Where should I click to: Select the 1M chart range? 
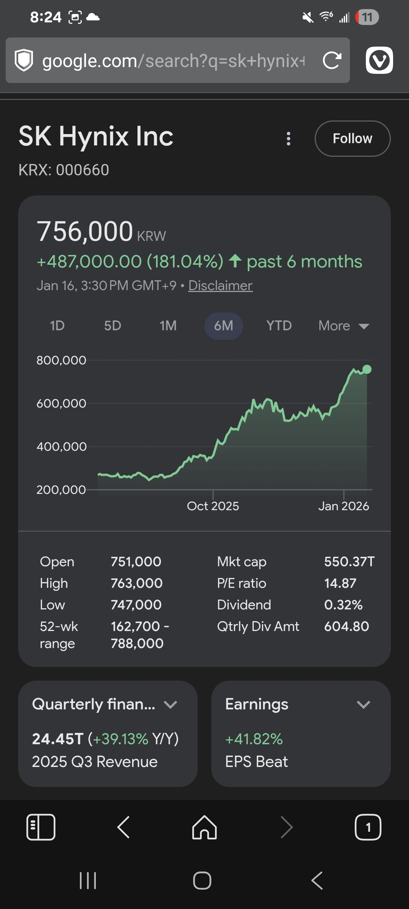168,326
